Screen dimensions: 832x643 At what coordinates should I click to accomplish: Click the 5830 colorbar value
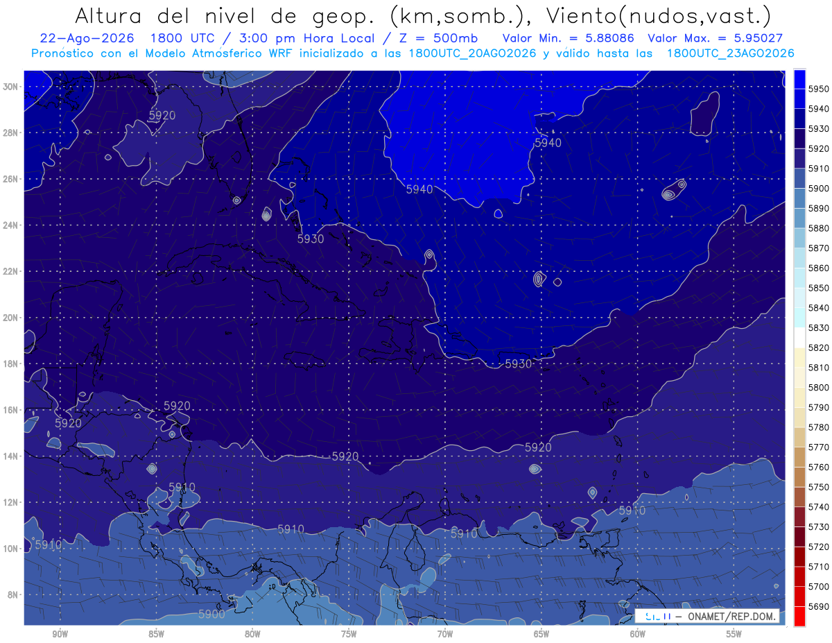pos(819,327)
